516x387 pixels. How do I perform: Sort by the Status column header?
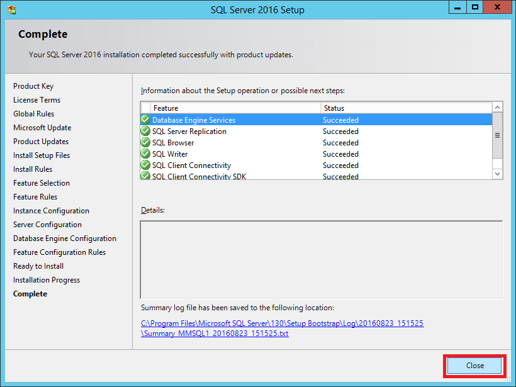(406, 108)
